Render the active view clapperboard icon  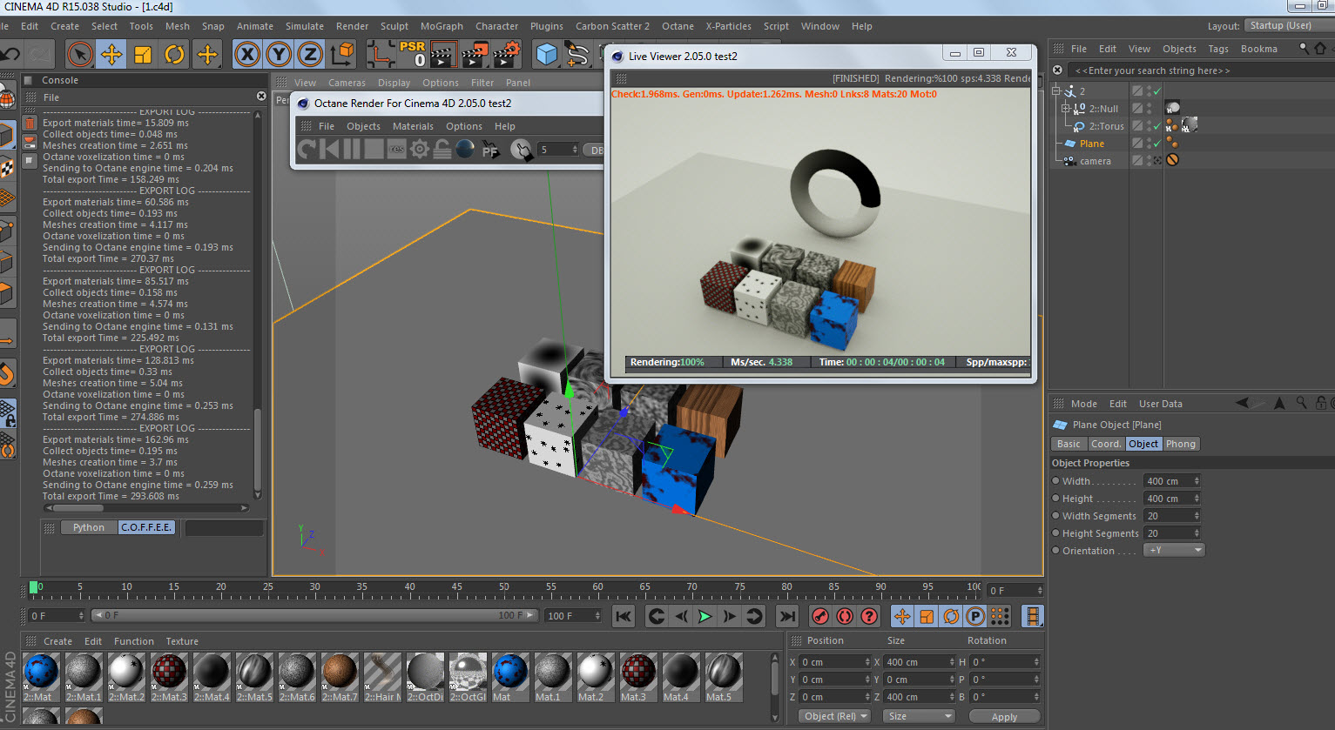(x=443, y=55)
